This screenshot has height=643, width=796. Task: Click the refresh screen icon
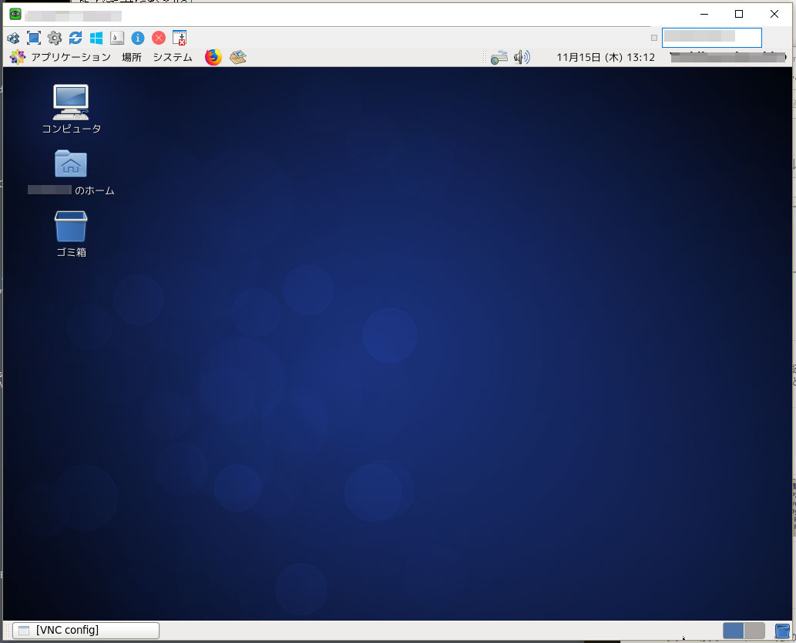pos(76,38)
